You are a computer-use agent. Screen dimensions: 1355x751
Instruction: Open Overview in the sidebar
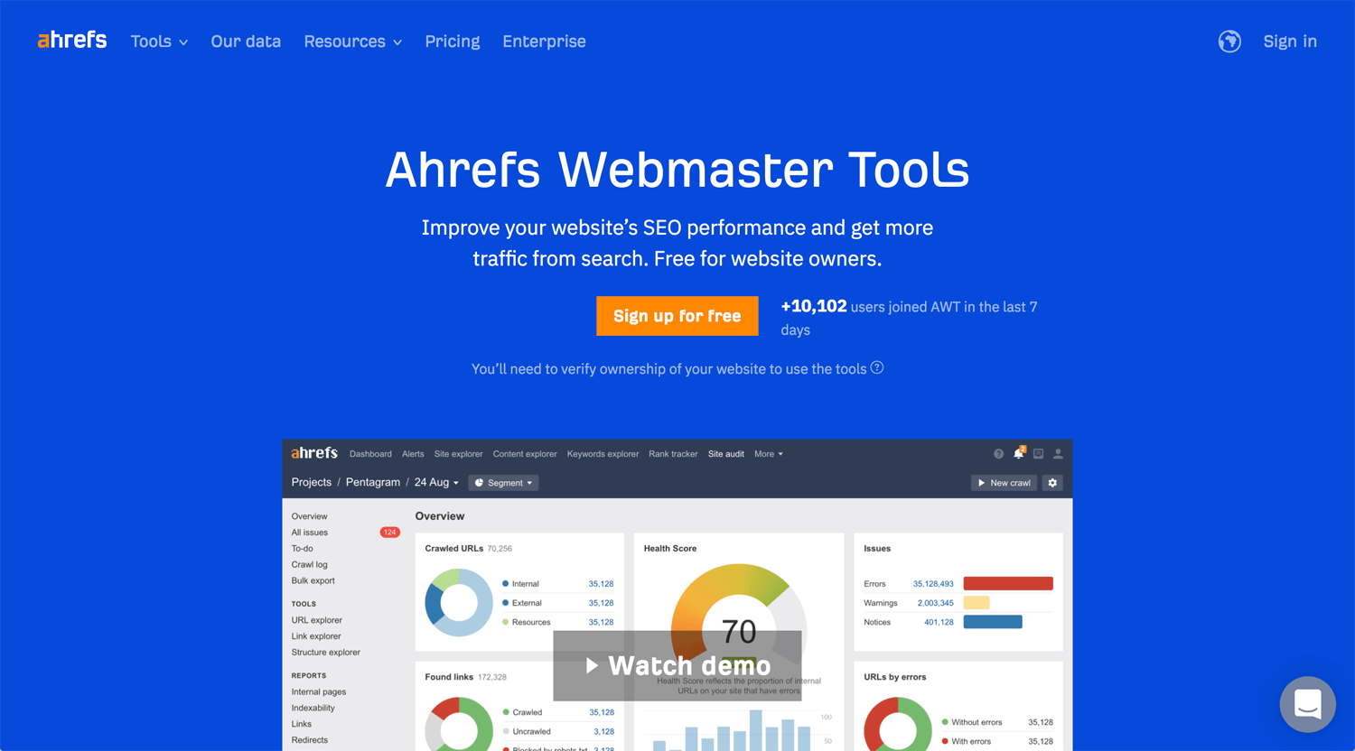click(x=309, y=516)
